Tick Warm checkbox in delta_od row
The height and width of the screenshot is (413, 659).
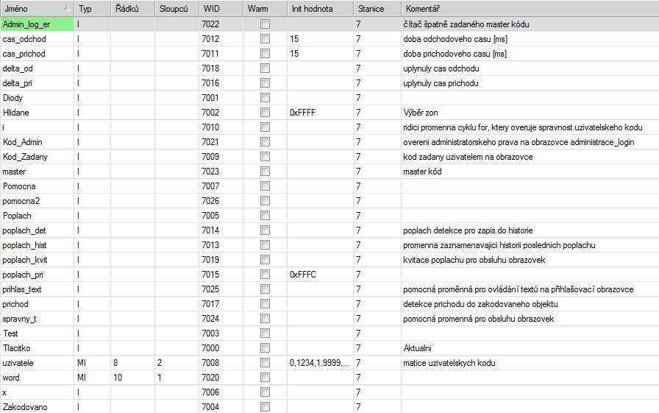(265, 68)
